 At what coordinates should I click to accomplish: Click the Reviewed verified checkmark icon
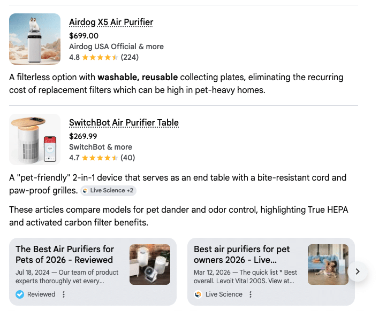(20, 294)
